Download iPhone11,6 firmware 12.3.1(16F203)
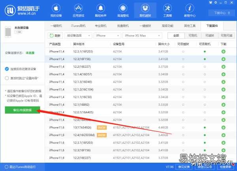The image size is (237, 171). point(224,142)
